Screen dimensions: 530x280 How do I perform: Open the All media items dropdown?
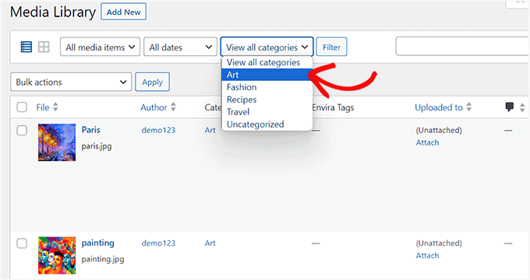(100, 47)
